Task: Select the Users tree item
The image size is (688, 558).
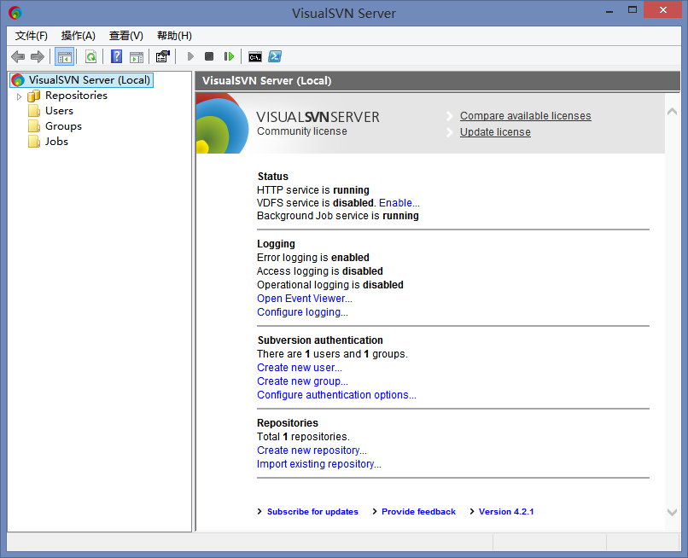Action: 59,111
